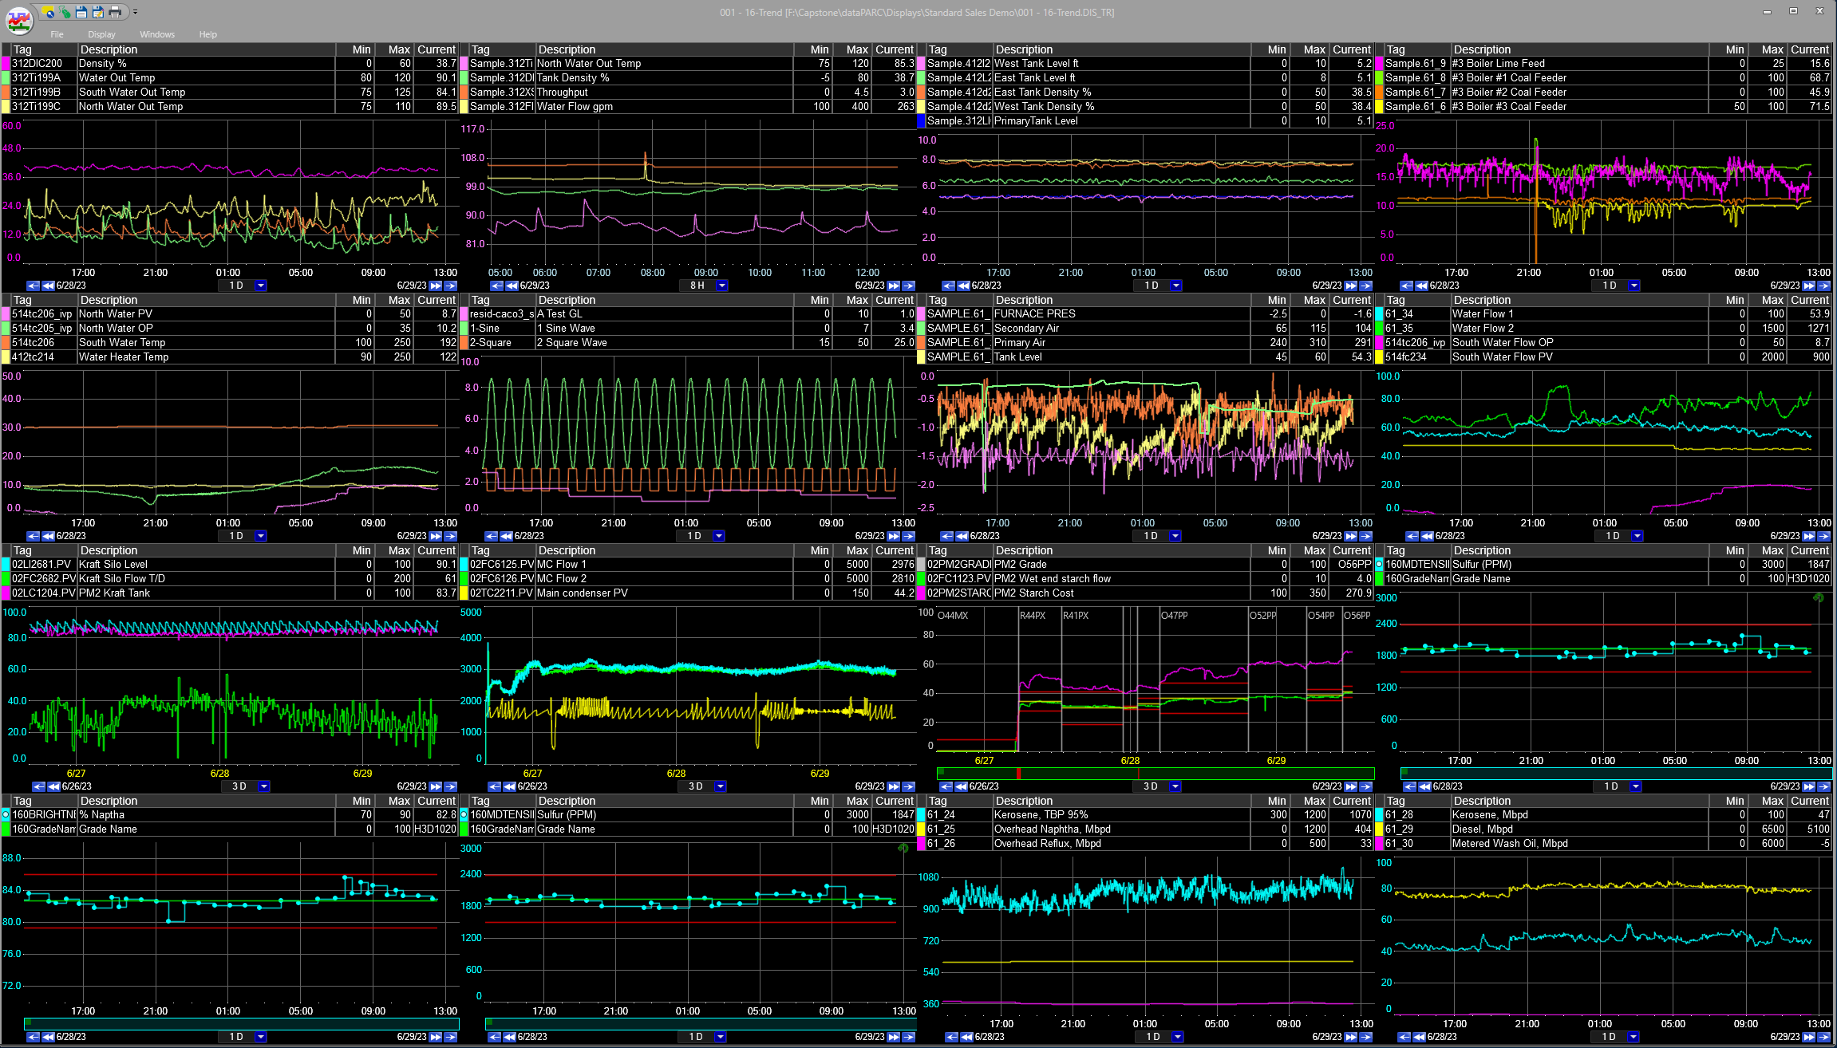This screenshot has width=1837, height=1048.
Task: Click the green mouse icon in quick toolbar
Action: 65,12
